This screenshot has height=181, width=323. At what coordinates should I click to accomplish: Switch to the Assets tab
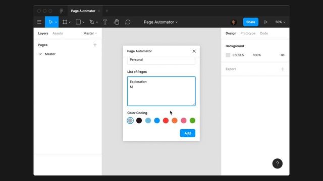click(58, 33)
